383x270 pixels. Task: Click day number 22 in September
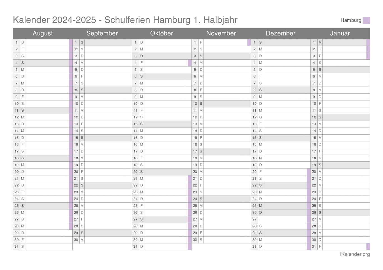click(76, 185)
